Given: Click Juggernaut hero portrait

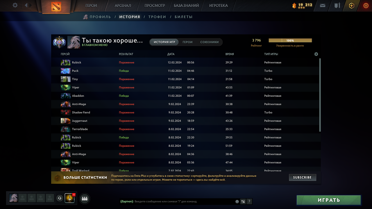Looking at the screenshot, I should [66, 121].
